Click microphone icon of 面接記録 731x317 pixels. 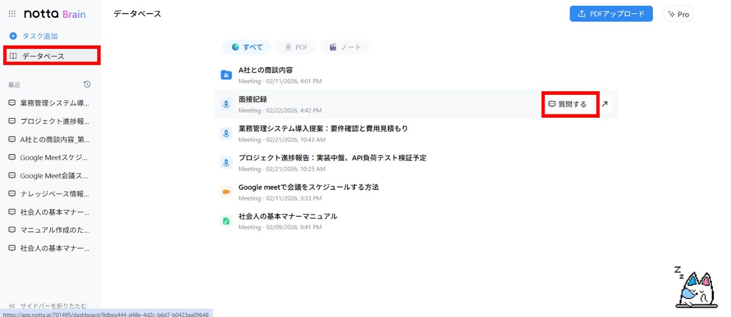(226, 104)
